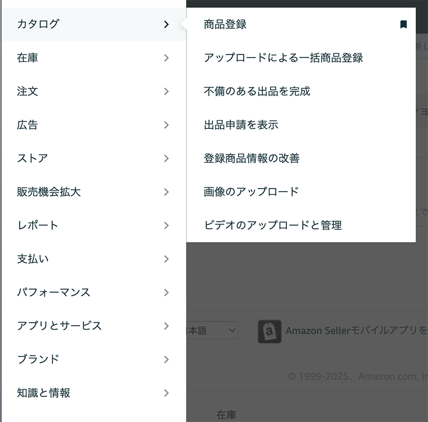
Task: Open the レポート menu item
Action: [x=95, y=225]
